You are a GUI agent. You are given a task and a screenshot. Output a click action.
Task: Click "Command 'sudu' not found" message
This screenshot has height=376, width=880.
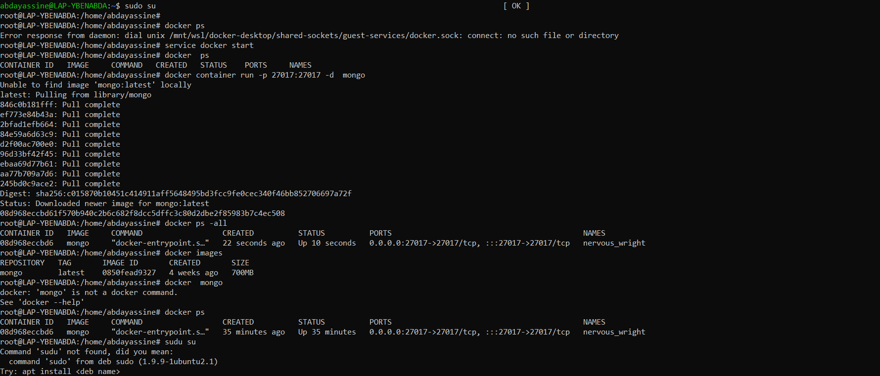tap(87, 352)
